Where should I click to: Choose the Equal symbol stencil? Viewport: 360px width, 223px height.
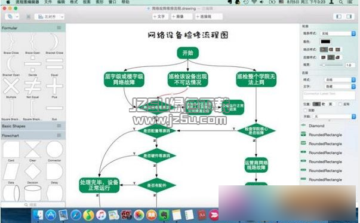click(54, 64)
